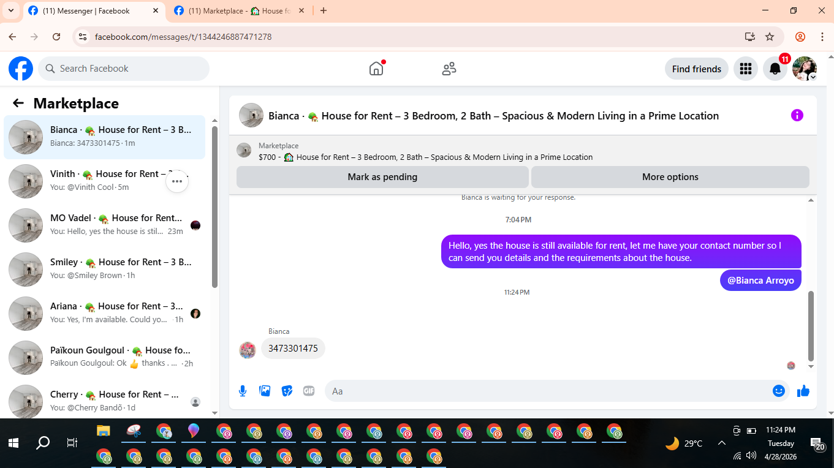Click the message scroll-down arrow
Screen dimensions: 834x468
tap(811, 366)
